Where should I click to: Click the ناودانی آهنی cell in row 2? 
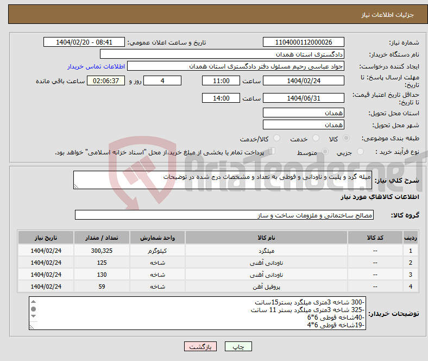266,263
